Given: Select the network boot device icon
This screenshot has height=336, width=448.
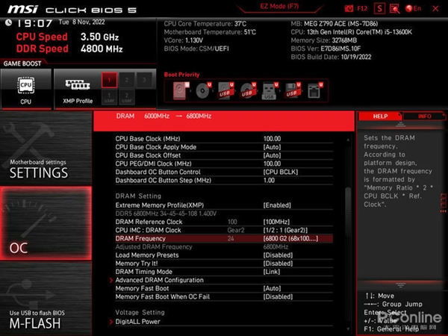Looking at the screenshot, I should [314, 90].
